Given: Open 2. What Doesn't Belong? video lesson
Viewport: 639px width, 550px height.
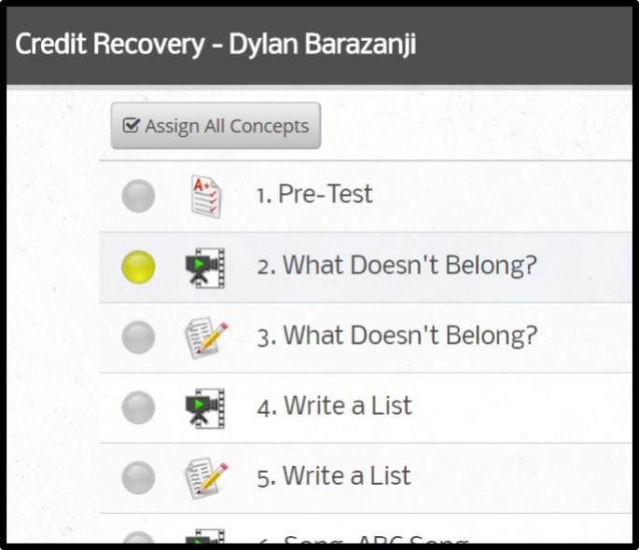Looking at the screenshot, I should (x=397, y=266).
